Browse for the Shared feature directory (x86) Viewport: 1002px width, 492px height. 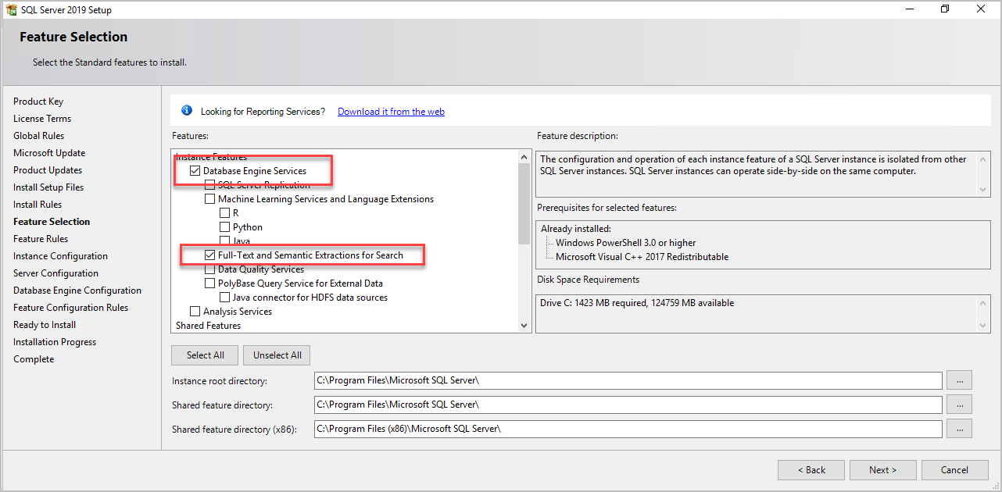click(959, 428)
